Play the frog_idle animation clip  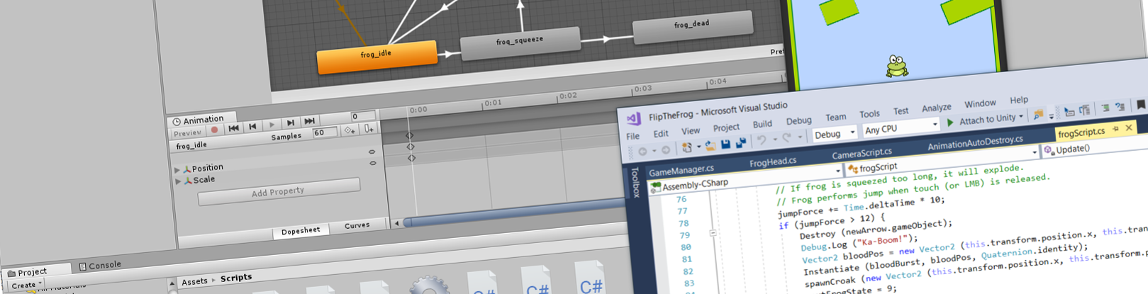tap(272, 125)
